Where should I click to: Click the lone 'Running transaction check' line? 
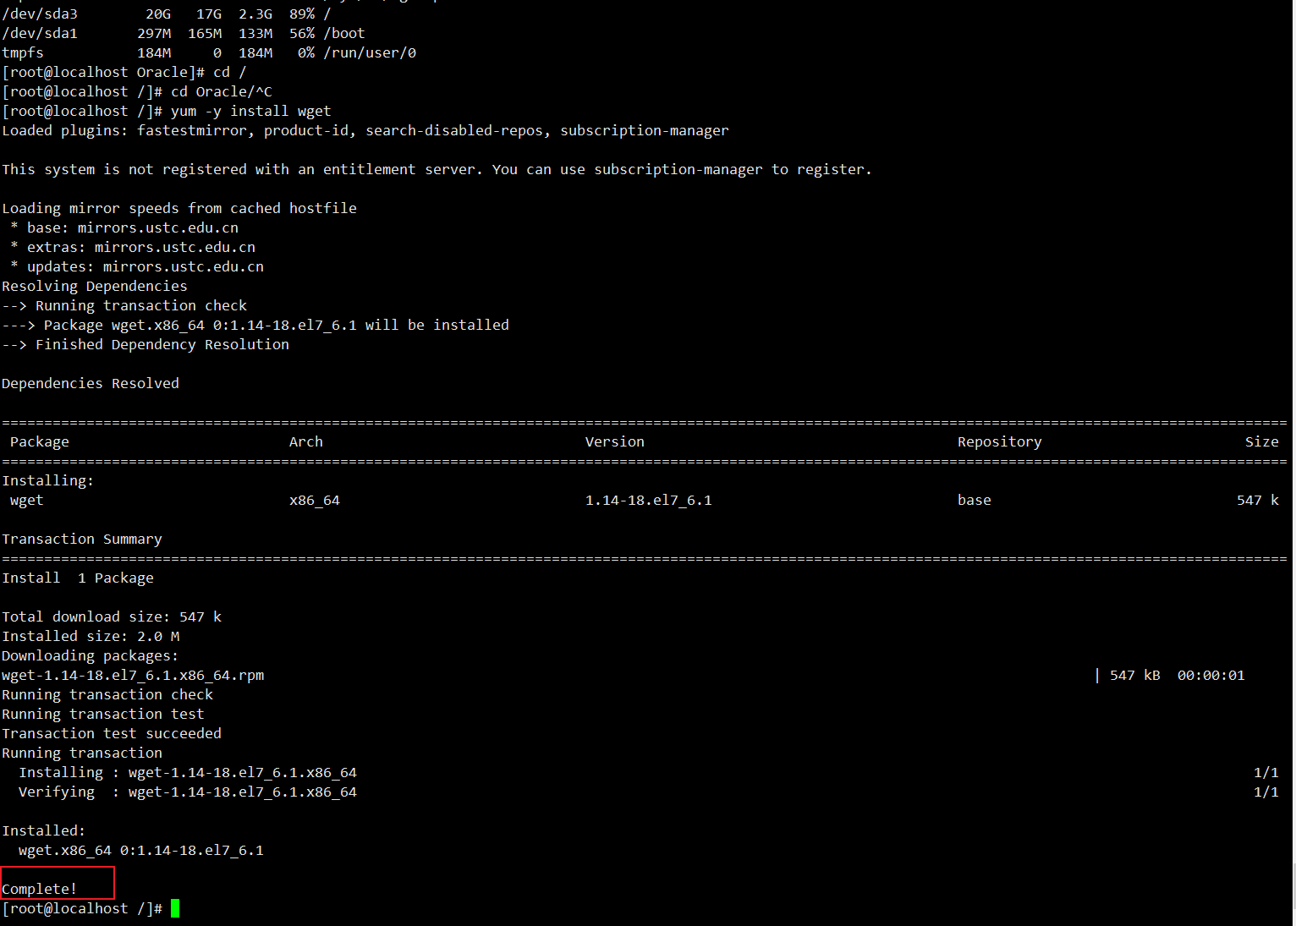tap(107, 694)
